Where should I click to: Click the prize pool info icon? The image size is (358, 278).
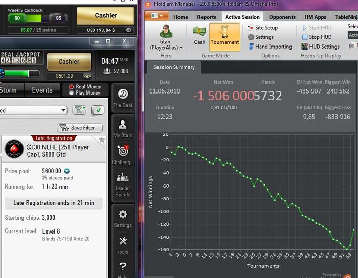[x=66, y=171]
